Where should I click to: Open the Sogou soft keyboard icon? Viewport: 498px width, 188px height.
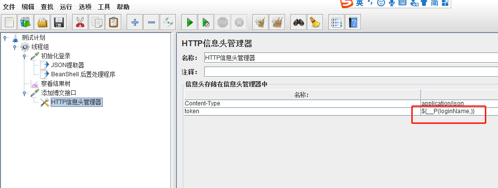(x=402, y=3)
